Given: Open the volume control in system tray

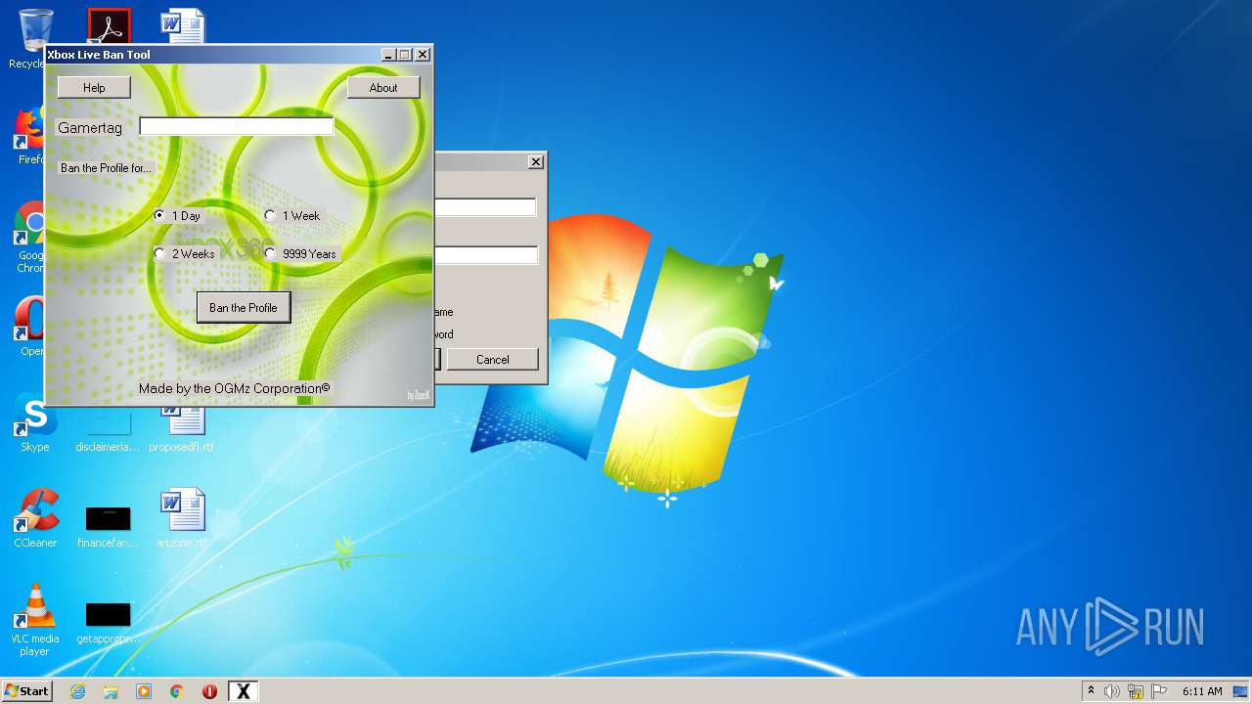Looking at the screenshot, I should tap(1112, 691).
